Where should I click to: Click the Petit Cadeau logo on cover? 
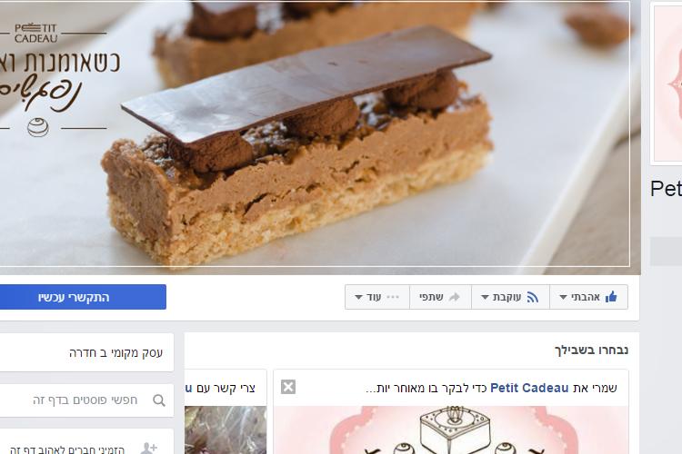click(x=36, y=34)
